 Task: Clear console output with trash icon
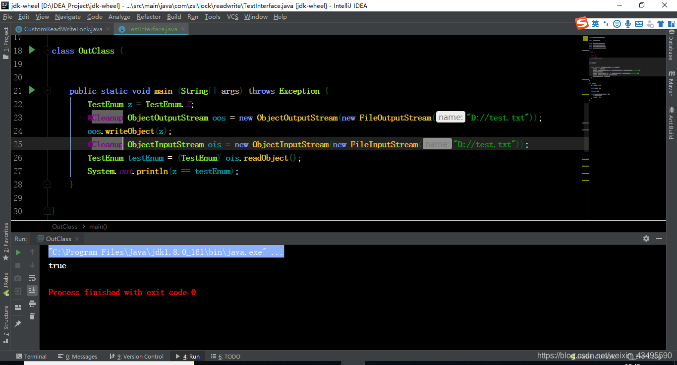click(32, 316)
